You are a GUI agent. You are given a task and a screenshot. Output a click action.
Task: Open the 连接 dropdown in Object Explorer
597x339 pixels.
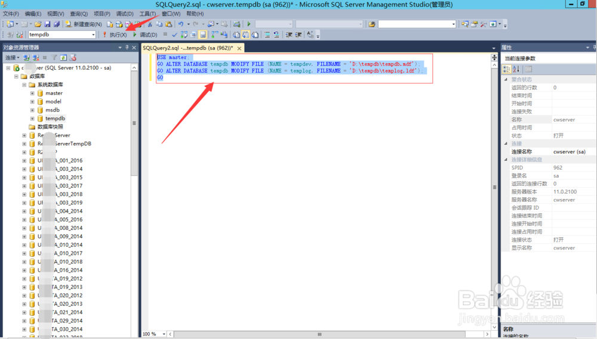point(12,57)
